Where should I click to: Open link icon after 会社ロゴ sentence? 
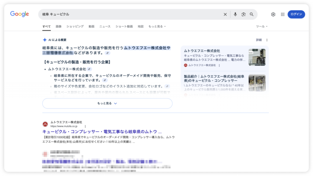167,86
